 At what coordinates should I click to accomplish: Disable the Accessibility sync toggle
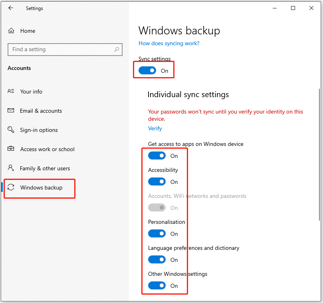(x=157, y=182)
